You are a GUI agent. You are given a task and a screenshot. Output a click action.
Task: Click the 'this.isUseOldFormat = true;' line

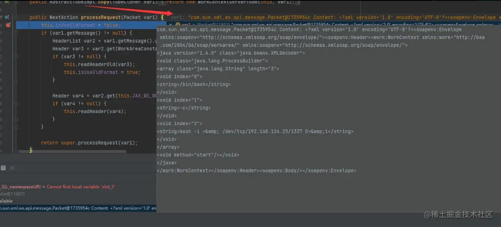click(x=102, y=72)
